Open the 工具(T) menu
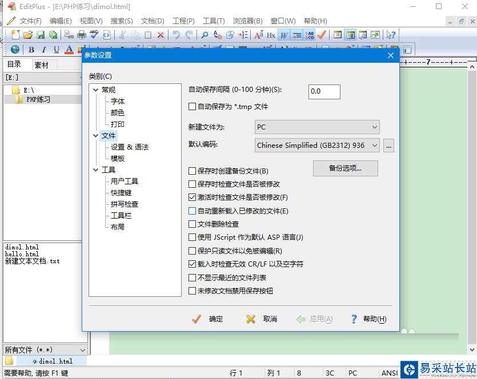The image size is (477, 379). [214, 21]
